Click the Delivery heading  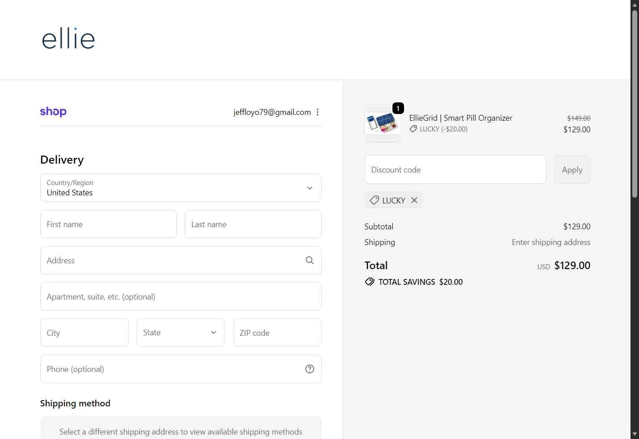(62, 160)
